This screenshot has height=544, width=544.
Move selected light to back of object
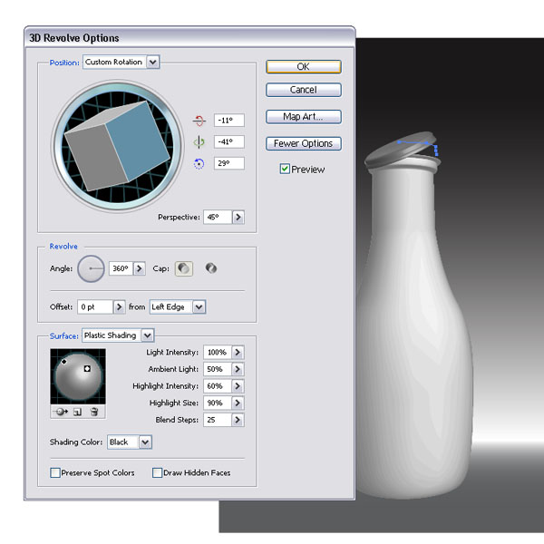[62, 412]
